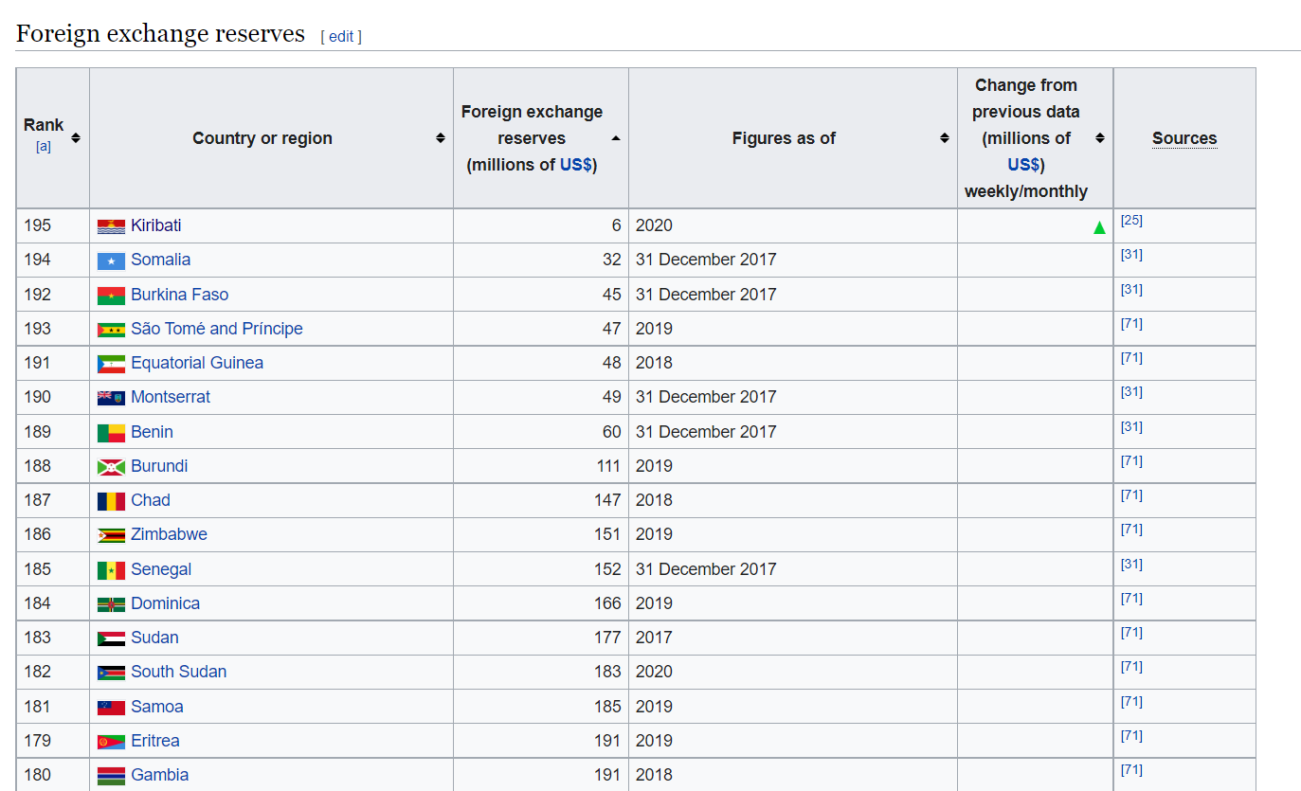
Task: Toggle sort on Foreign exchange reserves column
Action: pyautogui.click(x=616, y=138)
